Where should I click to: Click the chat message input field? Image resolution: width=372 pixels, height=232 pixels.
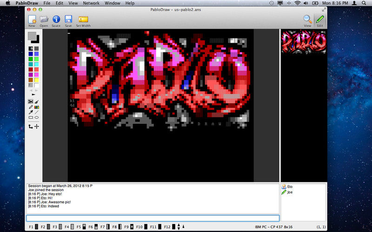click(153, 218)
